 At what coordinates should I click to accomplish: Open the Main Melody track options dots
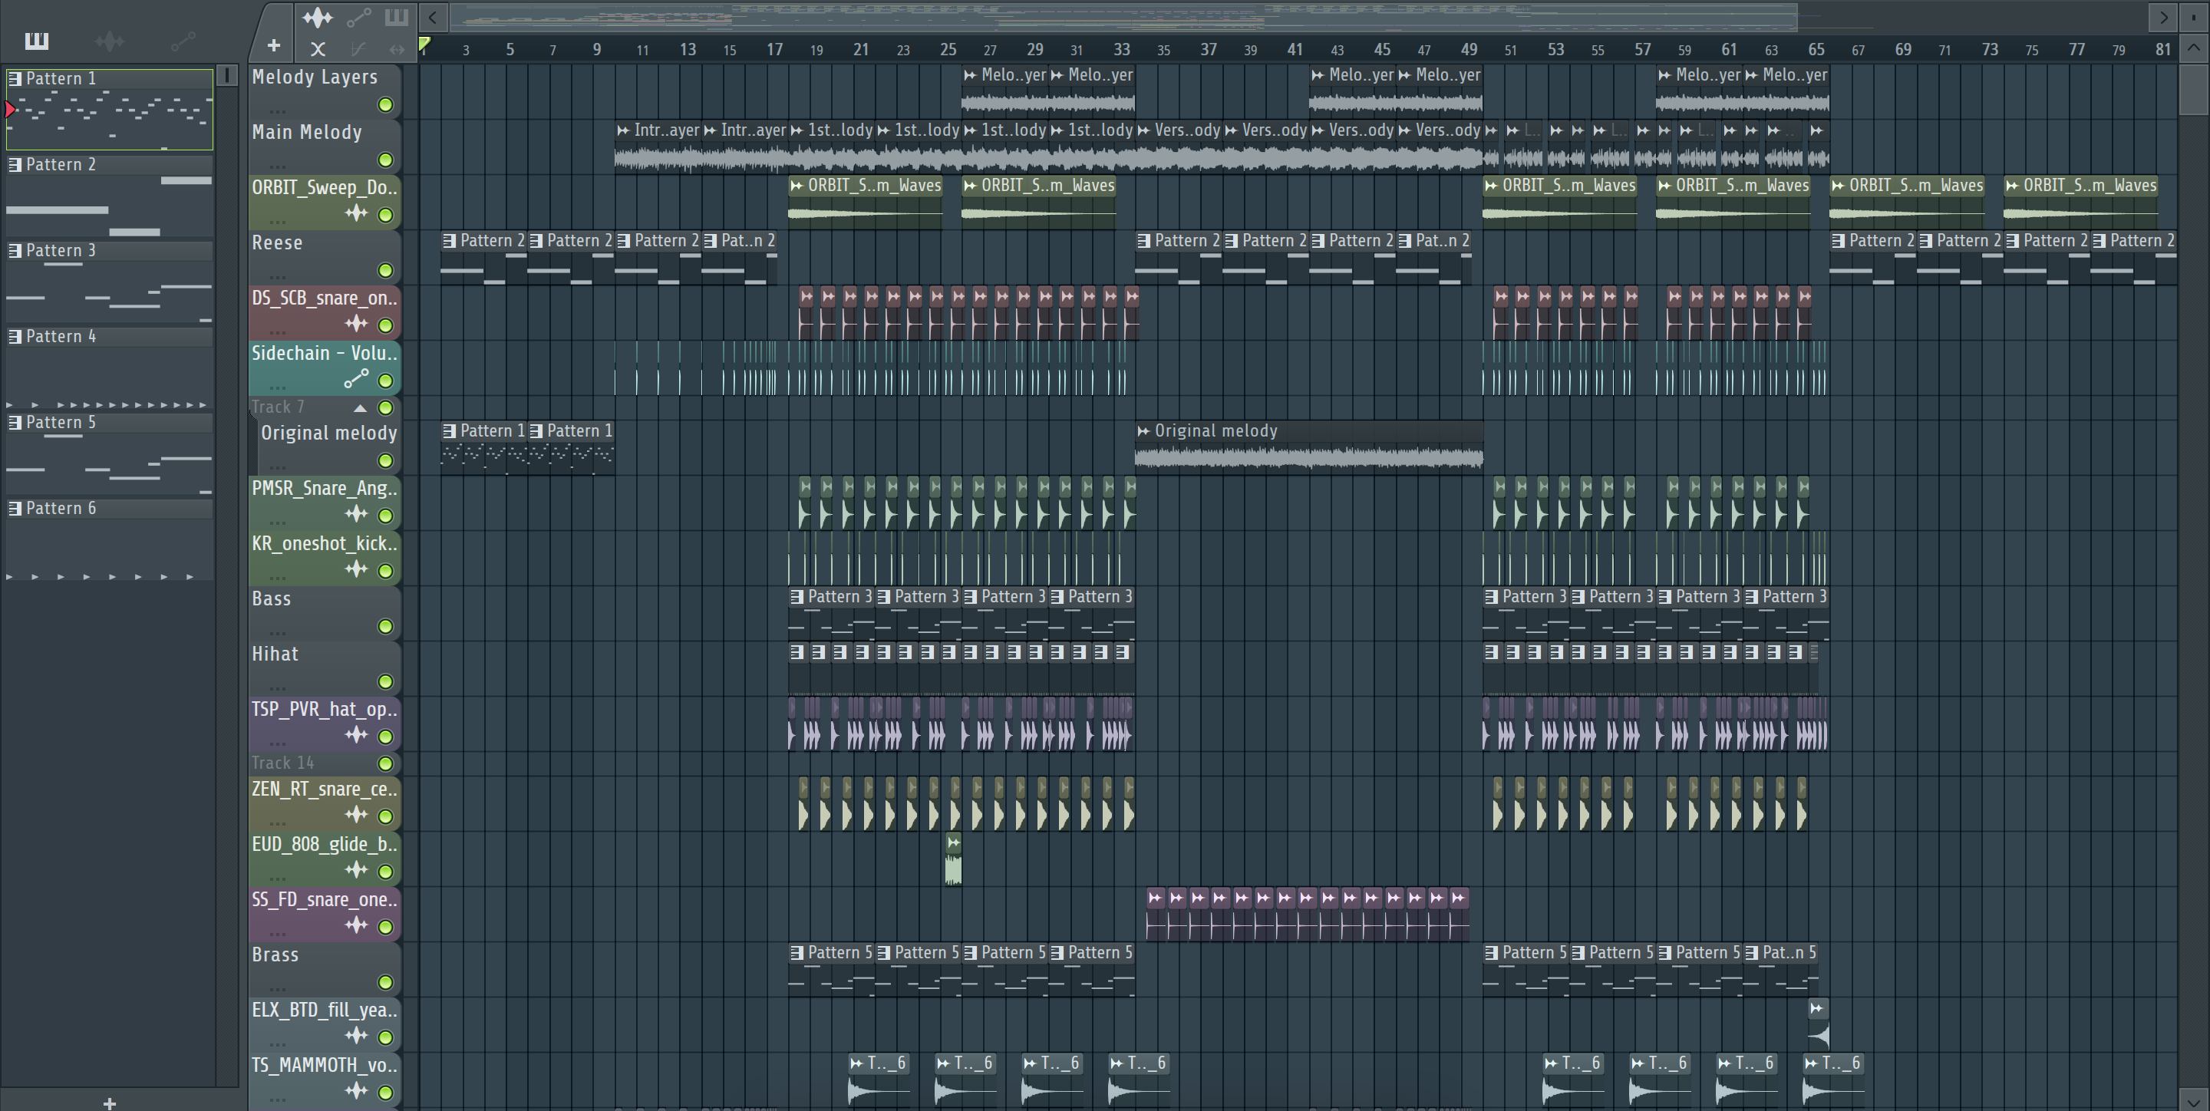coord(277,166)
